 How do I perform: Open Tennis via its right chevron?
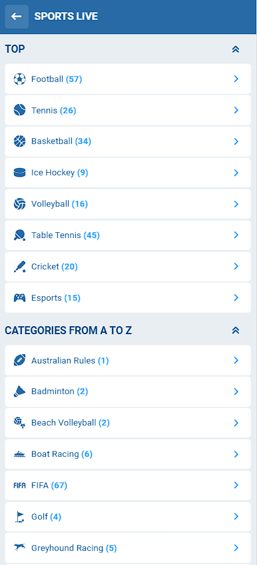tap(236, 110)
